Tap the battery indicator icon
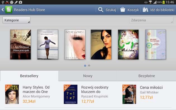 tap(164, 2)
